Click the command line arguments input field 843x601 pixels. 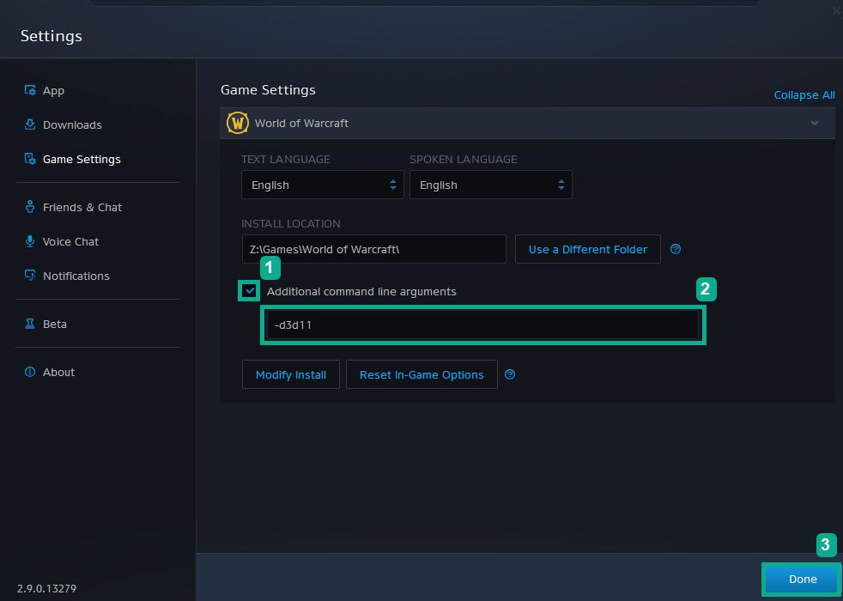[482, 325]
